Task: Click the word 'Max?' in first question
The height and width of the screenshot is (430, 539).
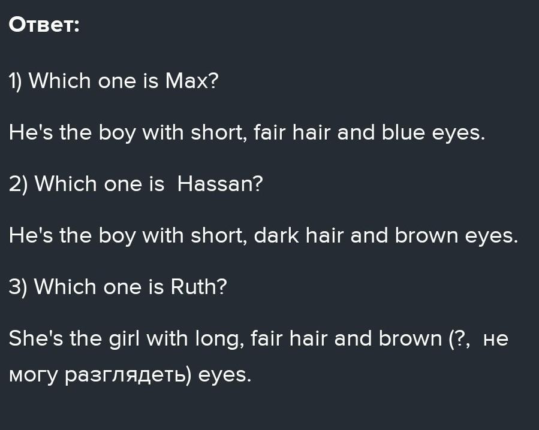Action: point(192,81)
